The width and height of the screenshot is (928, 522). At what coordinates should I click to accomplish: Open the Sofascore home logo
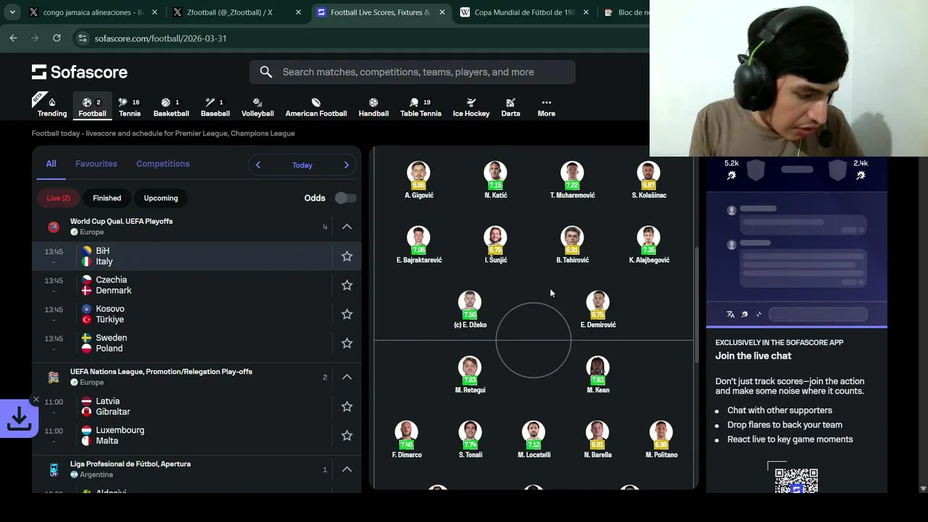click(79, 72)
